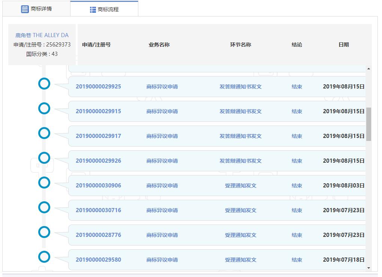Click timeline marker beside 20190000029917
This screenshot has width=382, height=277.
(x=44, y=133)
